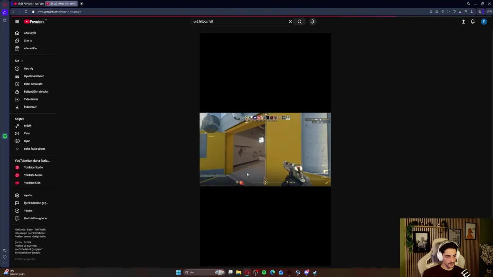Click the Hakkında footer link
This screenshot has height=277, width=493.
pos(20,230)
